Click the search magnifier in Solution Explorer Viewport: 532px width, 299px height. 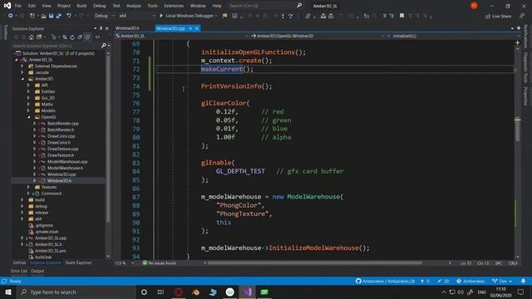point(103,46)
